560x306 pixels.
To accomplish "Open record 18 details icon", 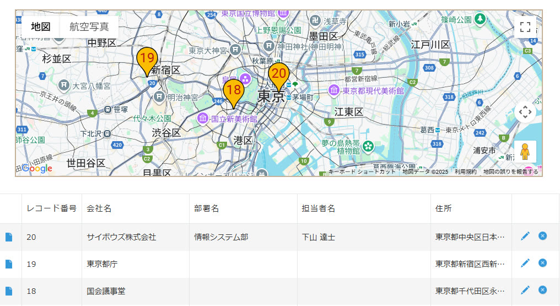I will tap(9, 291).
